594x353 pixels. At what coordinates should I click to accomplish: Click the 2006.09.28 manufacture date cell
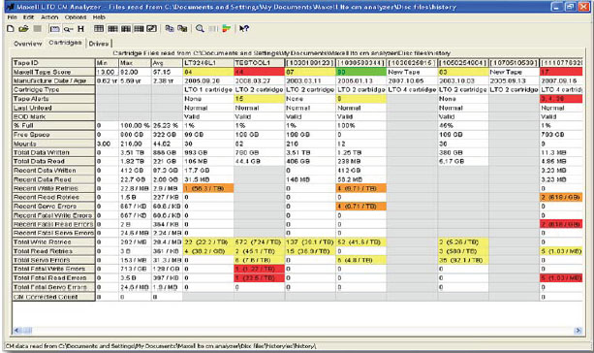208,80
